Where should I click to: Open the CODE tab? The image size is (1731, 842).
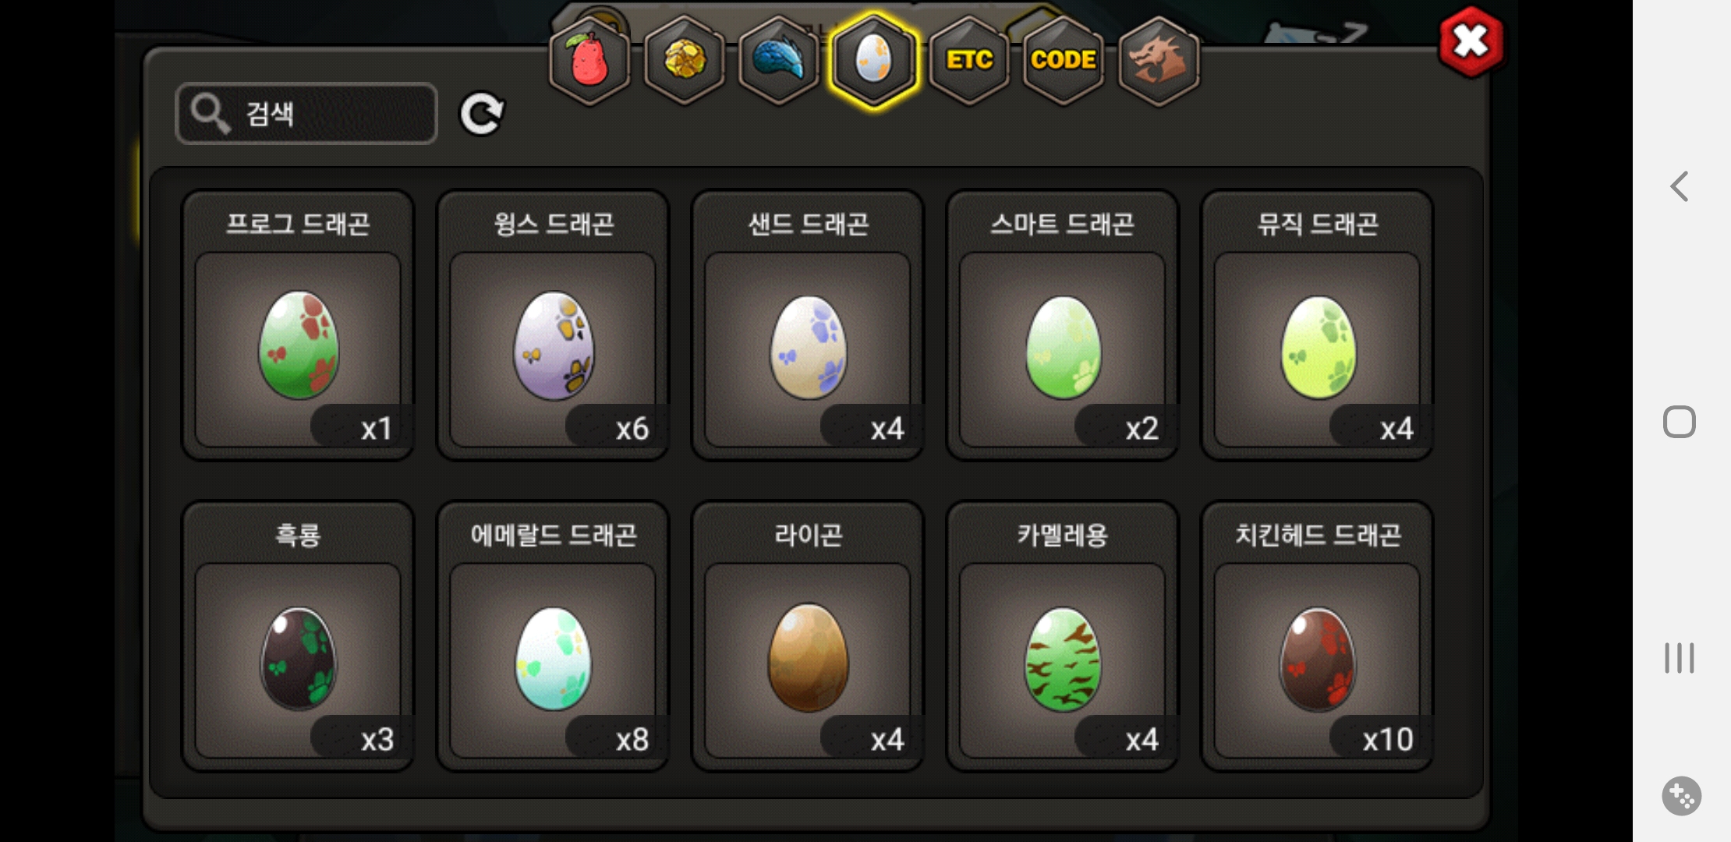click(x=1064, y=61)
